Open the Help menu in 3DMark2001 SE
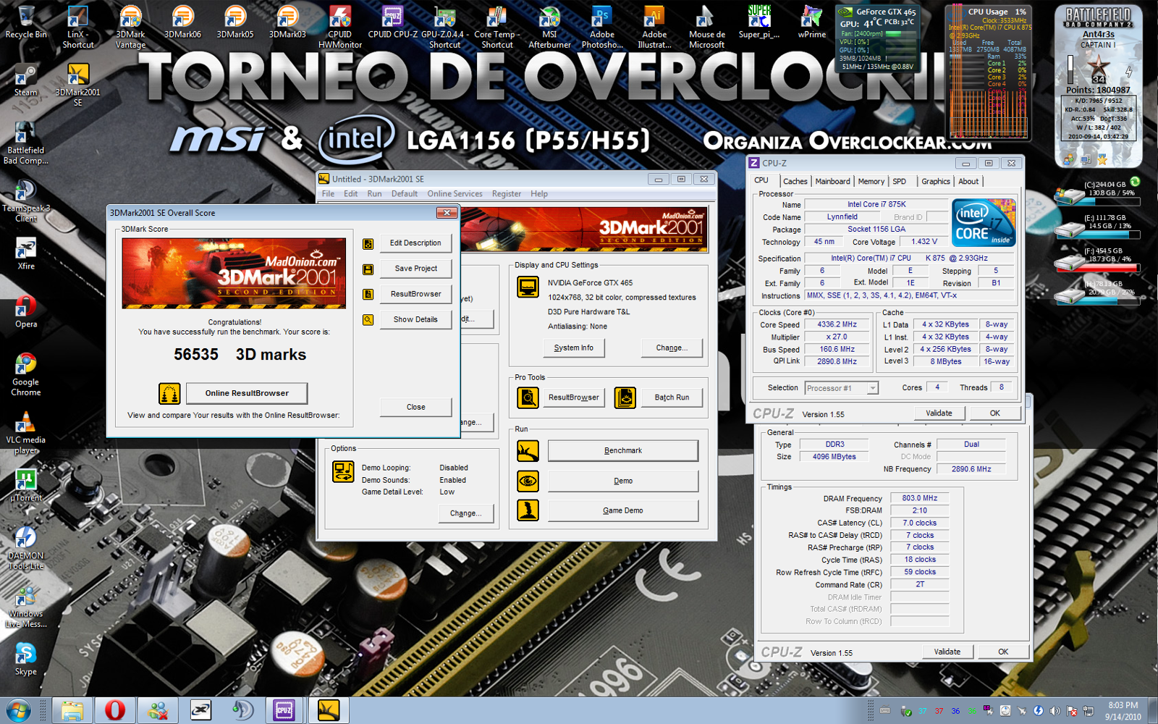 [x=539, y=194]
